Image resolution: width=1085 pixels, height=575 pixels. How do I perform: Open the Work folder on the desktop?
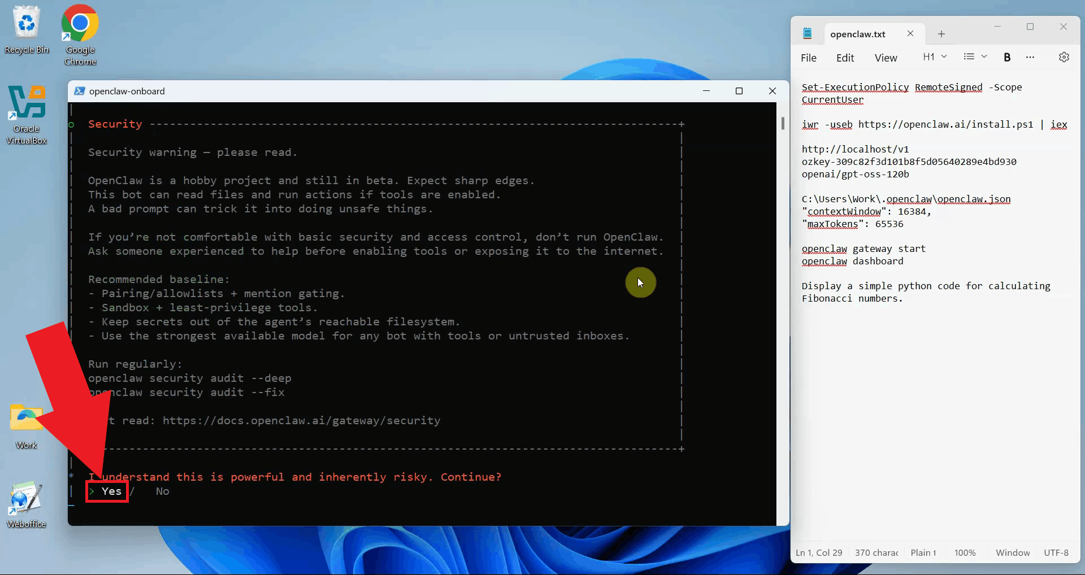26,424
